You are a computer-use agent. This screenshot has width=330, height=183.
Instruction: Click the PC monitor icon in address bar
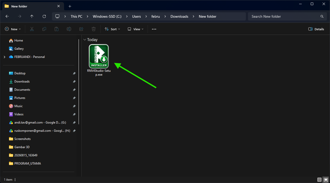[x=57, y=16]
